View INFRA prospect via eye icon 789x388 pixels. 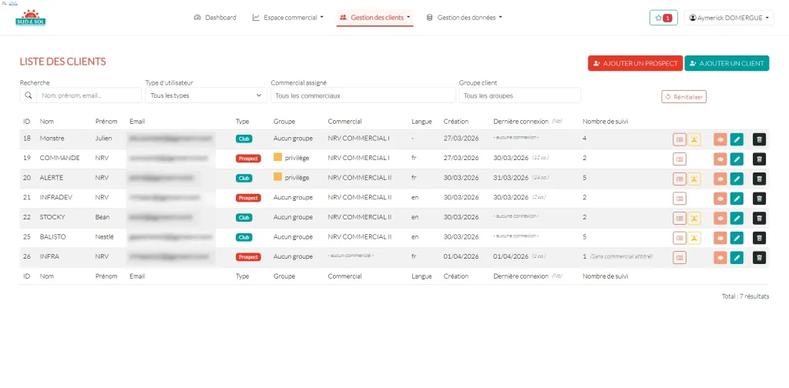(x=720, y=258)
